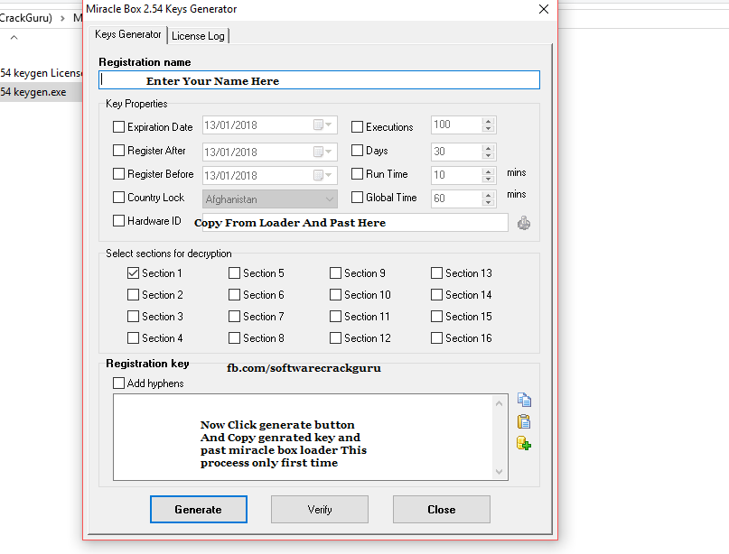Increase Executions value with up arrow
This screenshot has height=554, width=729.
point(488,121)
